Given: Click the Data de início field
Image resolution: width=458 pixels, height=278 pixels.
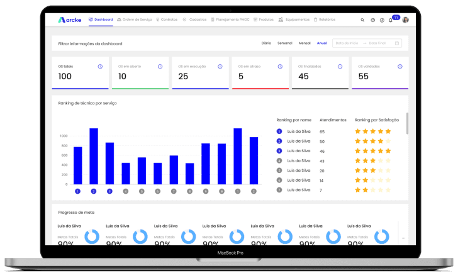Looking at the screenshot, I should [x=347, y=43].
